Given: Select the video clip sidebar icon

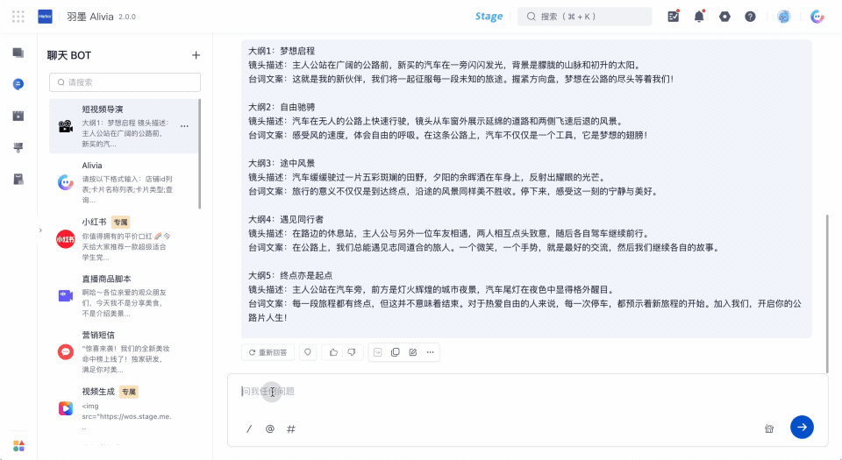Looking at the screenshot, I should (x=18, y=116).
